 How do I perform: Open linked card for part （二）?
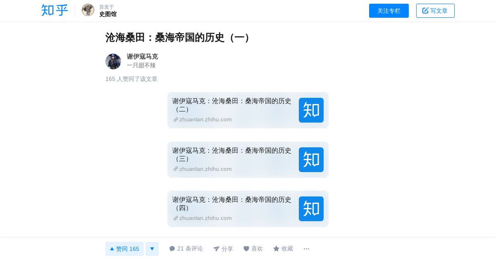248,110
